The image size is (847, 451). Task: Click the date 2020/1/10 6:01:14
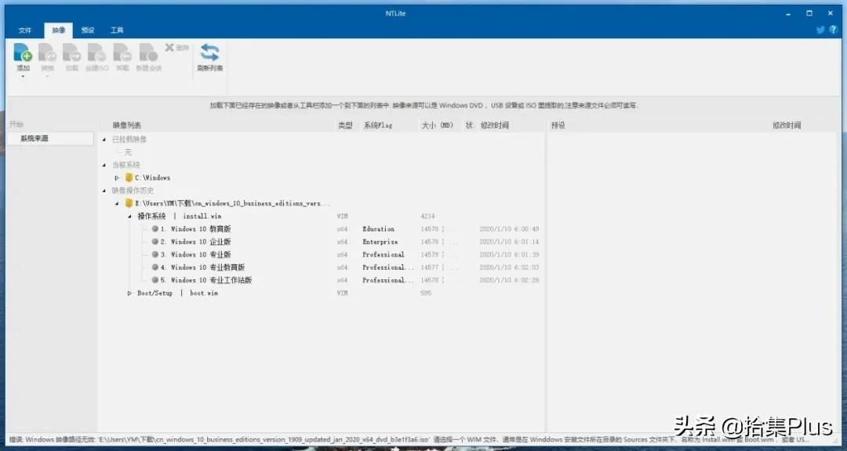tap(509, 242)
